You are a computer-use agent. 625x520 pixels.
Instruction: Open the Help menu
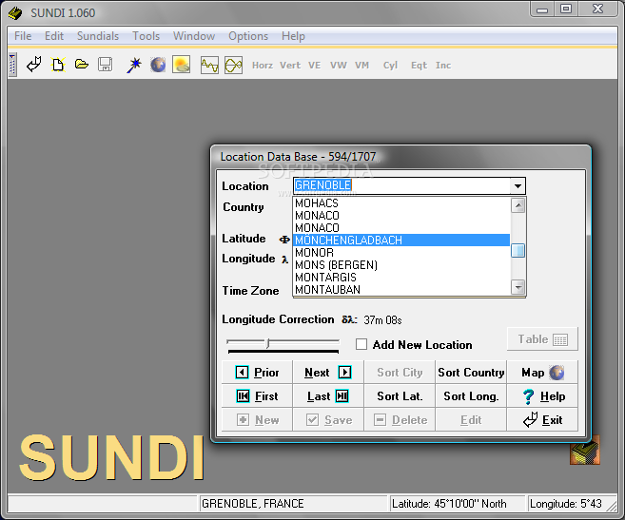[293, 36]
